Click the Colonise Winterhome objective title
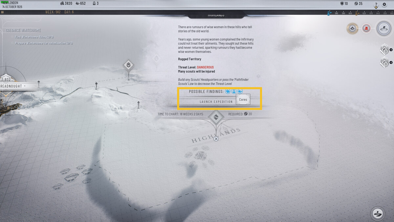This screenshot has width=394, height=222. pos(23,30)
